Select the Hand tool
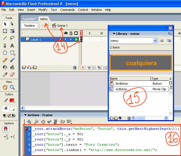This screenshot has height=156, width=181. click(5, 87)
